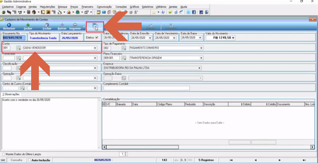Click the Conta code field 001
318x163 pixels.
[x=6, y=48]
